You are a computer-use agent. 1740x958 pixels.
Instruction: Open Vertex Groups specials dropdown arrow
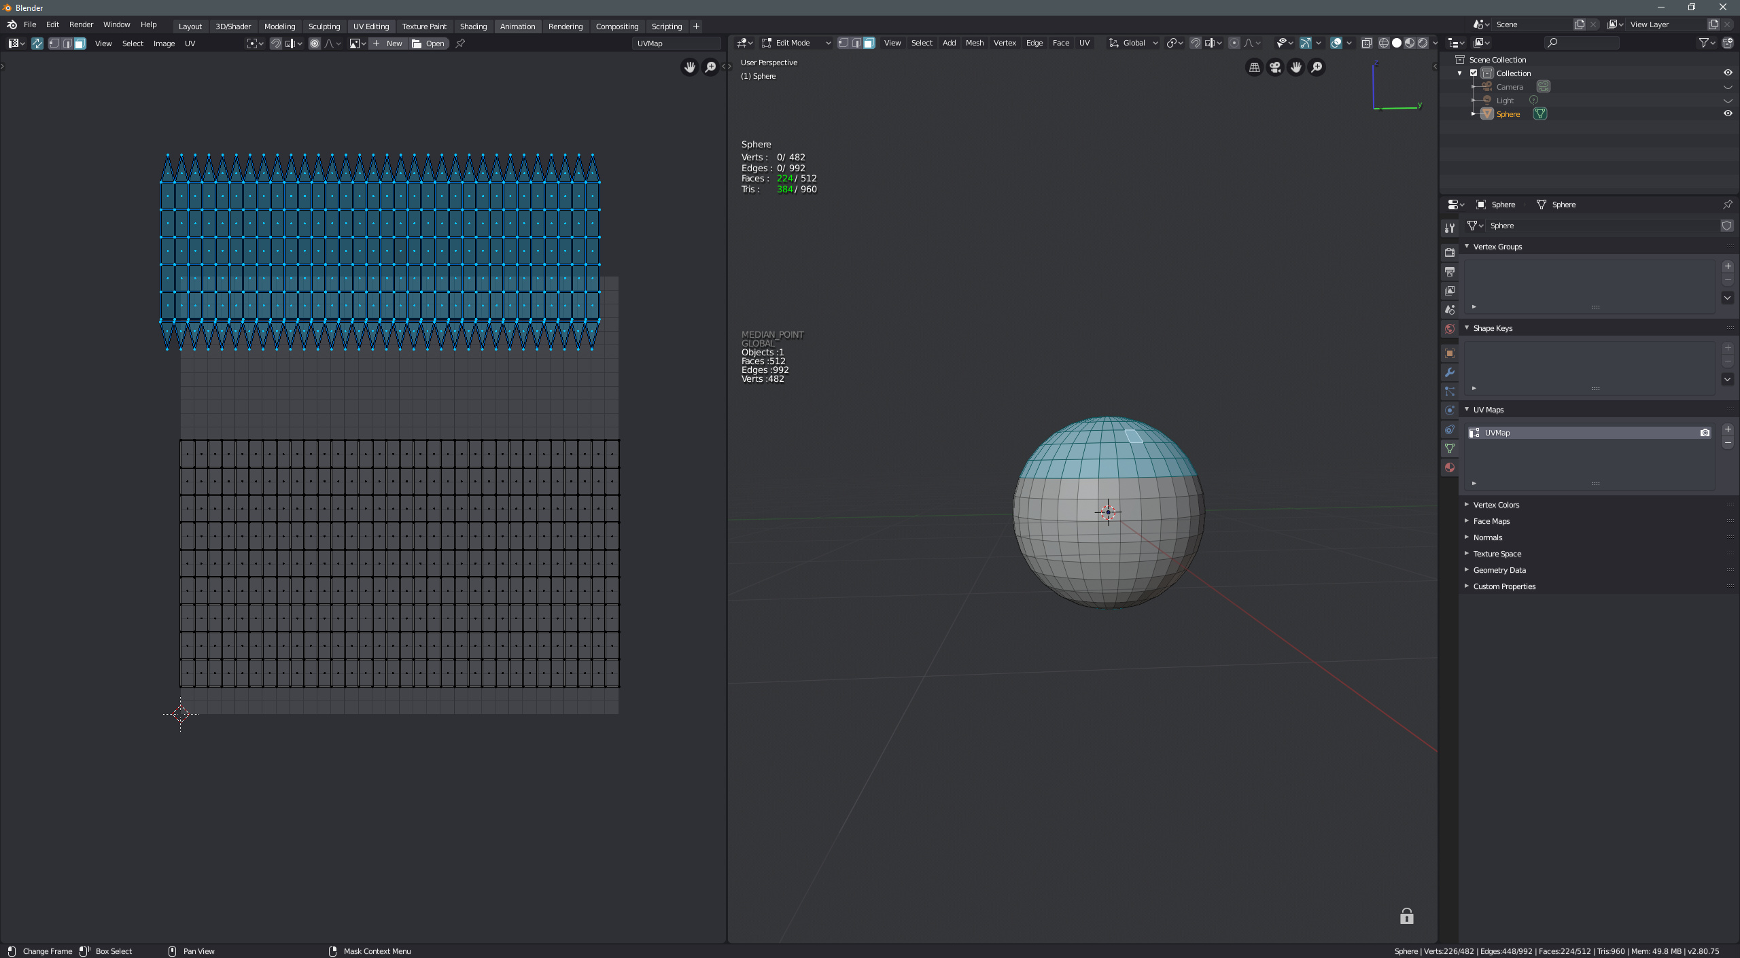click(1728, 298)
